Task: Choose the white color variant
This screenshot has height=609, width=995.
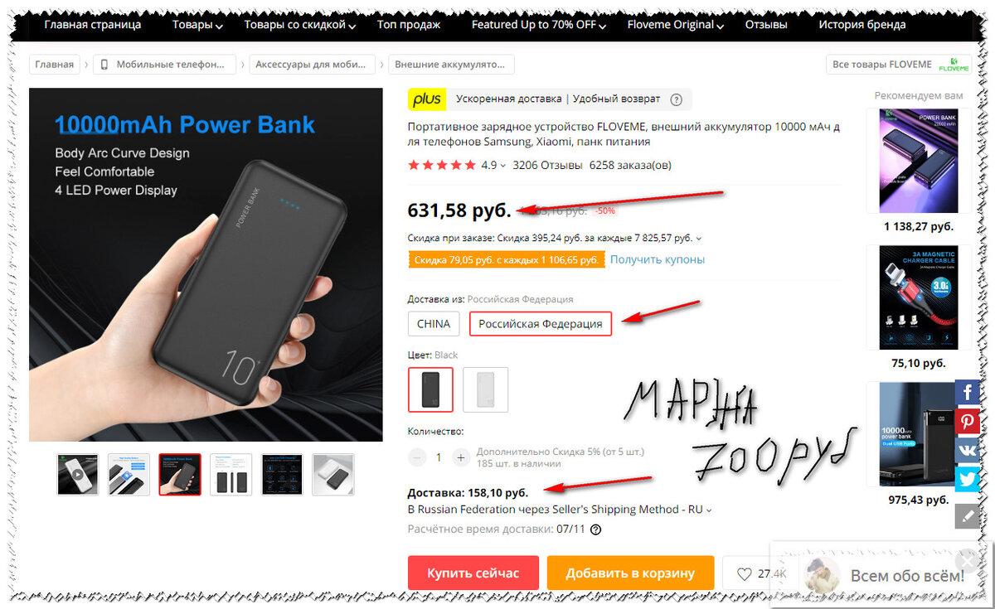Action: (x=485, y=389)
